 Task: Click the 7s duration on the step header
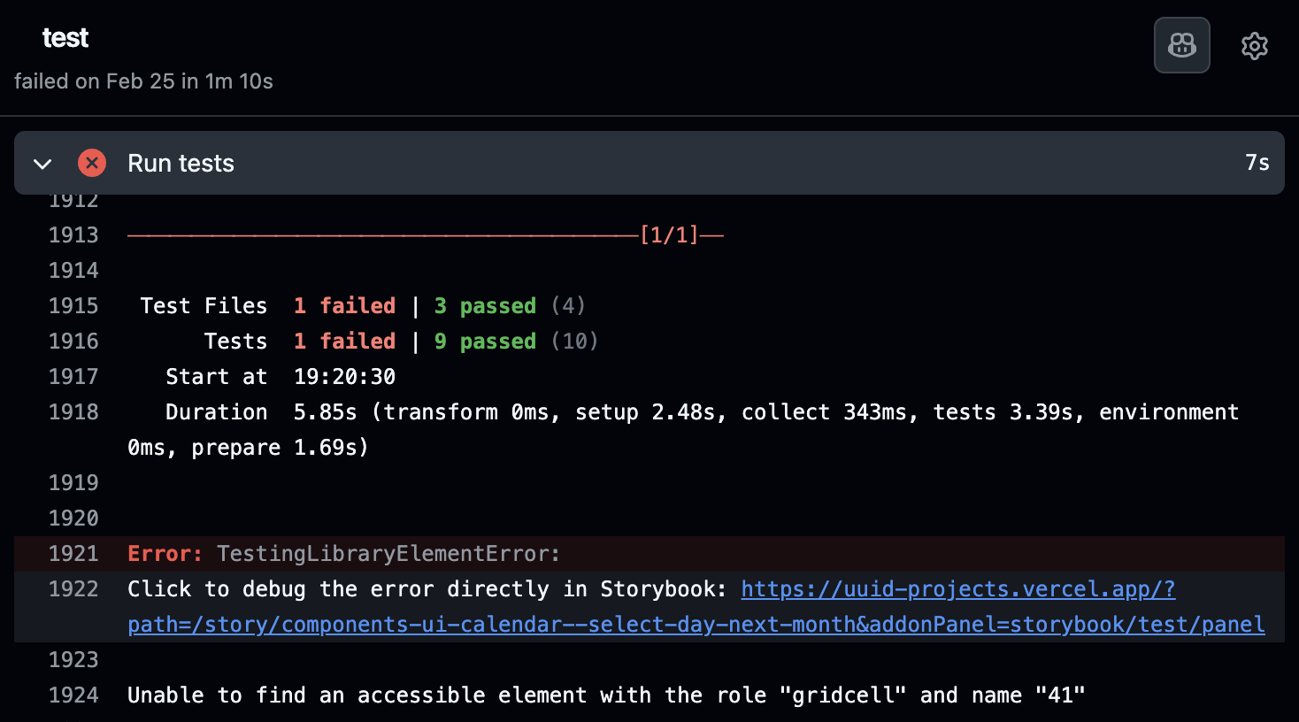pyautogui.click(x=1257, y=163)
